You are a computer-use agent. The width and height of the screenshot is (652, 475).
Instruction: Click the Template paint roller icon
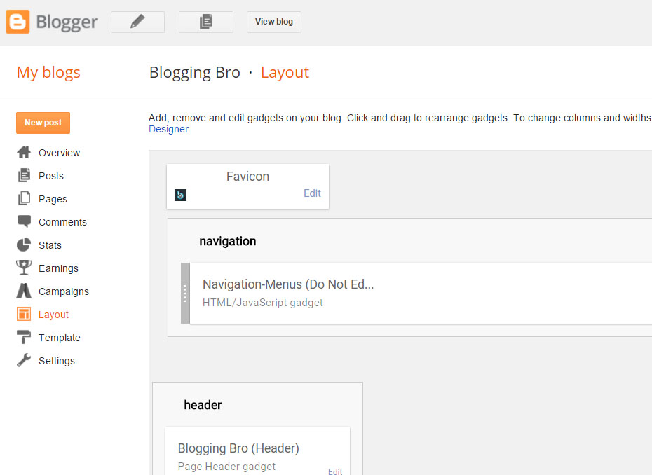(24, 337)
